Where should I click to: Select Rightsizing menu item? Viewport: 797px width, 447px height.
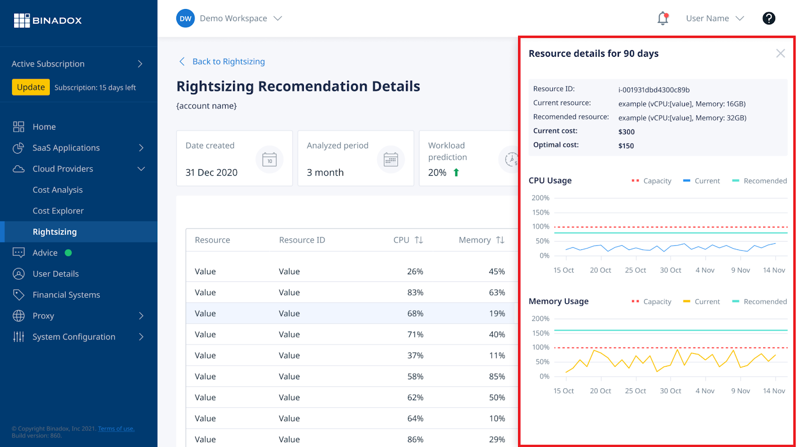pos(79,232)
